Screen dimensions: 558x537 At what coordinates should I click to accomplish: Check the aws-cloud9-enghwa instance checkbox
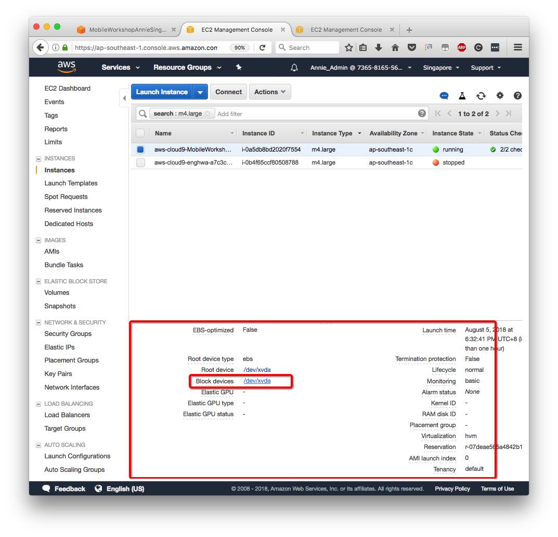pyautogui.click(x=140, y=163)
